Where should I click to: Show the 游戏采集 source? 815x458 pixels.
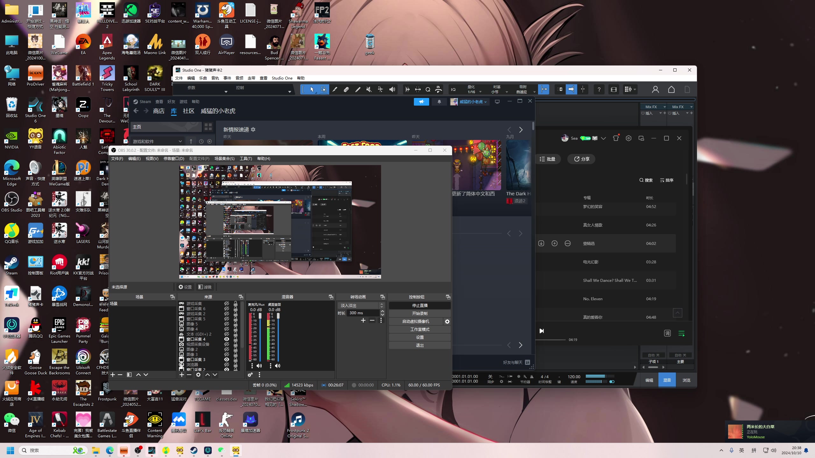click(x=227, y=303)
